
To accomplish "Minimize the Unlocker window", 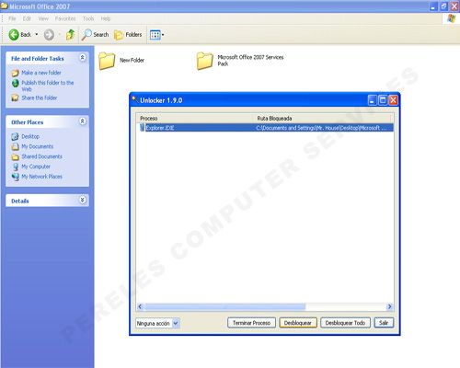I will (x=372, y=100).
